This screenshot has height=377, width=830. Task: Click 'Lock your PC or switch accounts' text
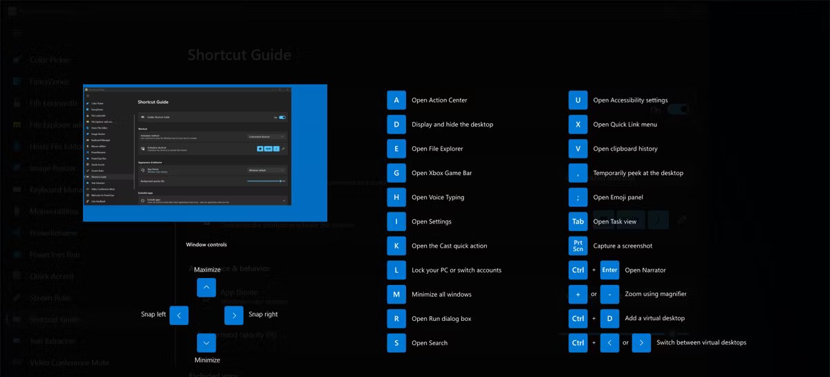point(456,270)
